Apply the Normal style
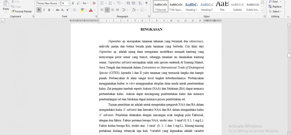The height and width of the screenshot is (135, 291). pos(161,6)
